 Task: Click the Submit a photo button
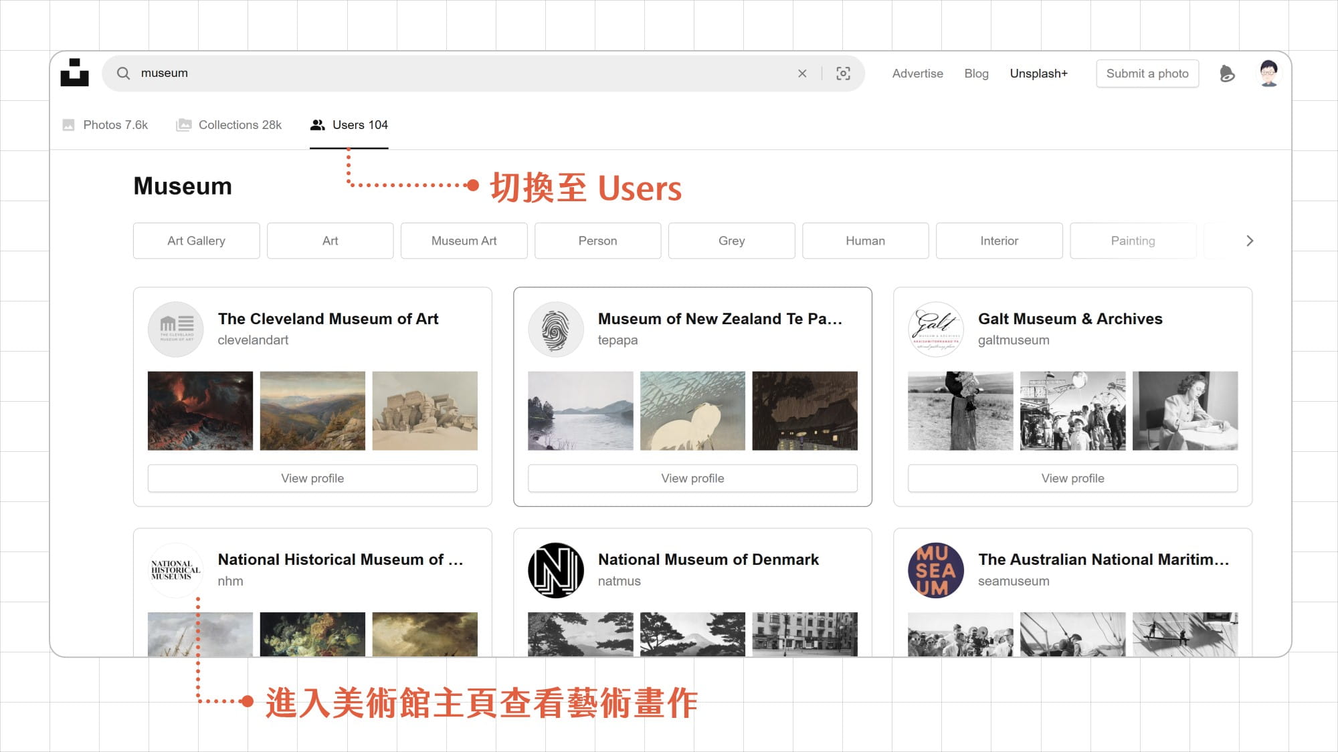1147,74
